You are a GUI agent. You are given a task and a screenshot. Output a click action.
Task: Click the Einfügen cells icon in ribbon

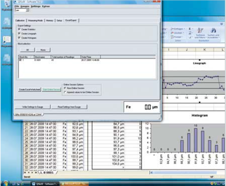point(172,28)
